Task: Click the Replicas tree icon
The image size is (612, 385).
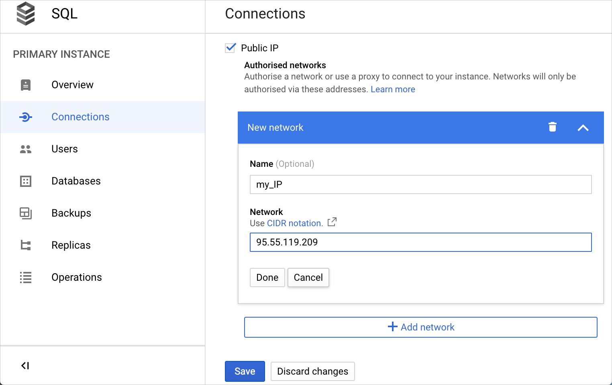Action: point(25,245)
